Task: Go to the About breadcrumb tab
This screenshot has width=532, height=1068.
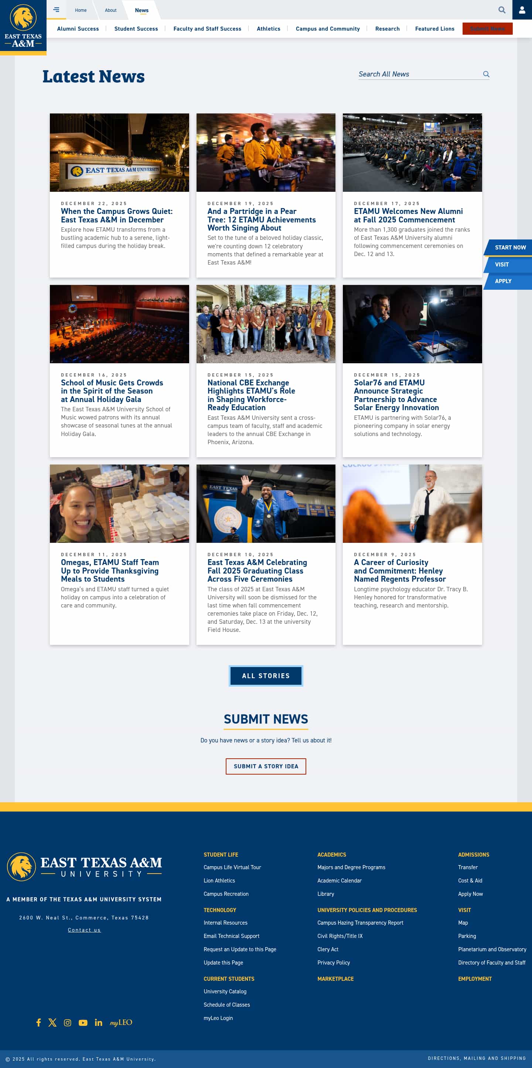Action: (110, 10)
